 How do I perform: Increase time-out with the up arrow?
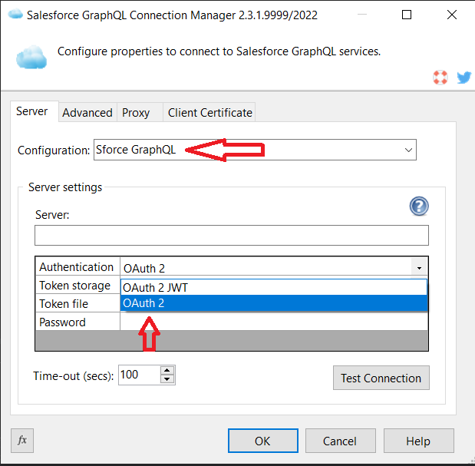point(167,370)
